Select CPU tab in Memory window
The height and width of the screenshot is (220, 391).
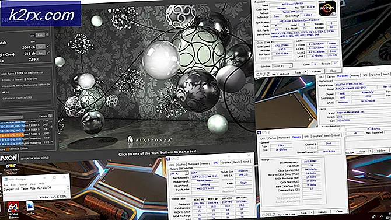263,138
